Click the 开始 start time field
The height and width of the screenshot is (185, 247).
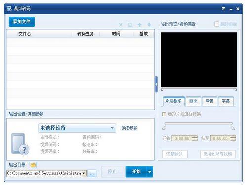pos(185,138)
